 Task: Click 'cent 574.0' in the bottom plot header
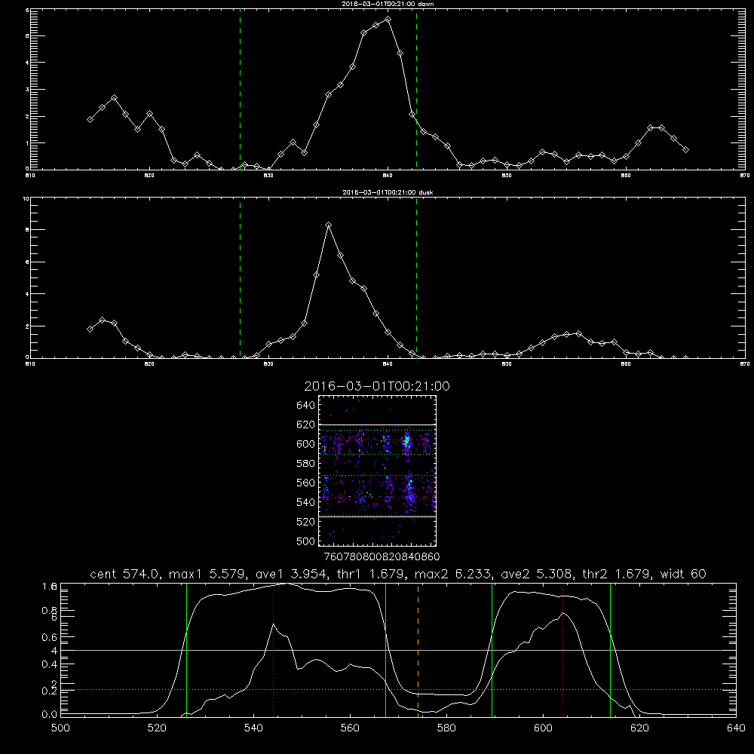[124, 574]
